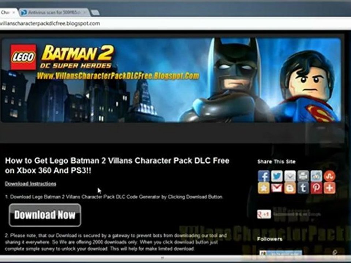
Task: Click the blogspot address bar
Action: (x=175, y=23)
